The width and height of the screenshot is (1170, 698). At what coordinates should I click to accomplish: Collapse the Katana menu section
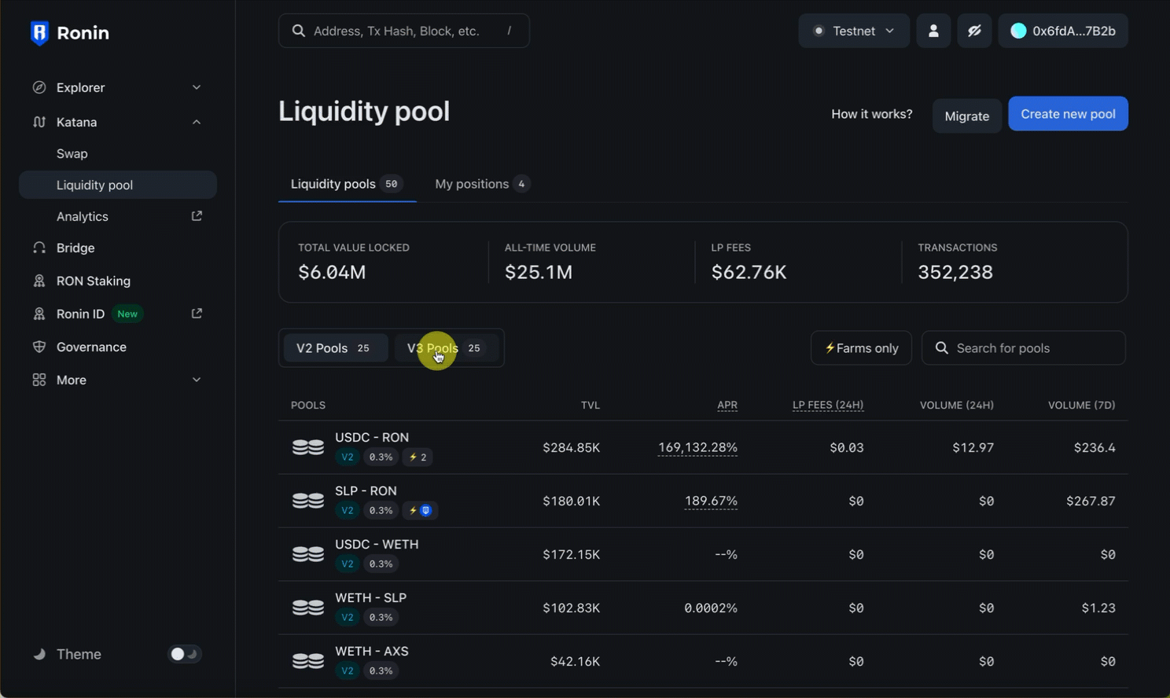coord(197,122)
